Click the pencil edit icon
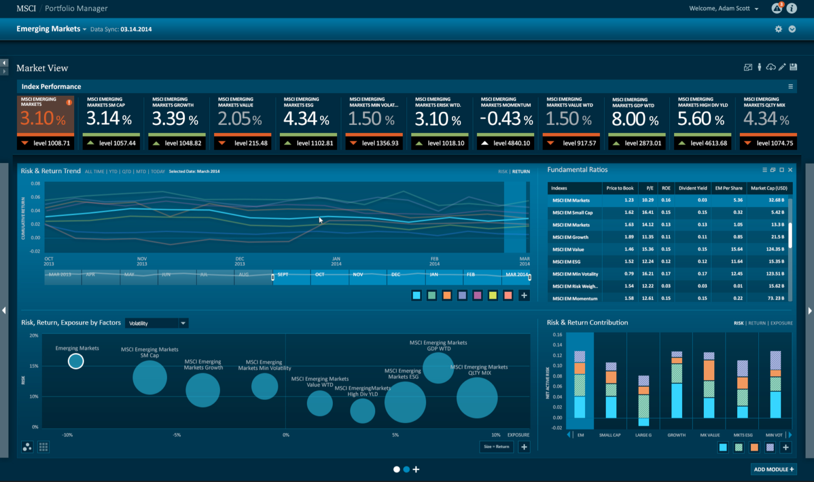The height and width of the screenshot is (482, 814). click(782, 67)
